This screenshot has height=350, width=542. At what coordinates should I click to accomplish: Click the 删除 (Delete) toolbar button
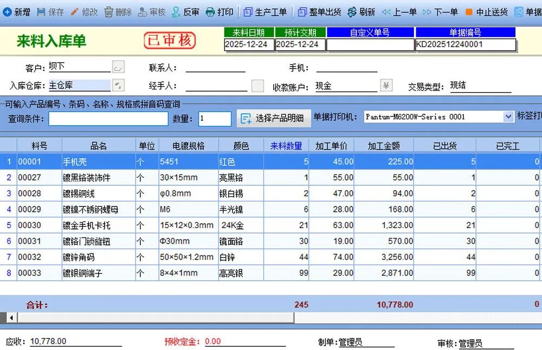(x=118, y=12)
